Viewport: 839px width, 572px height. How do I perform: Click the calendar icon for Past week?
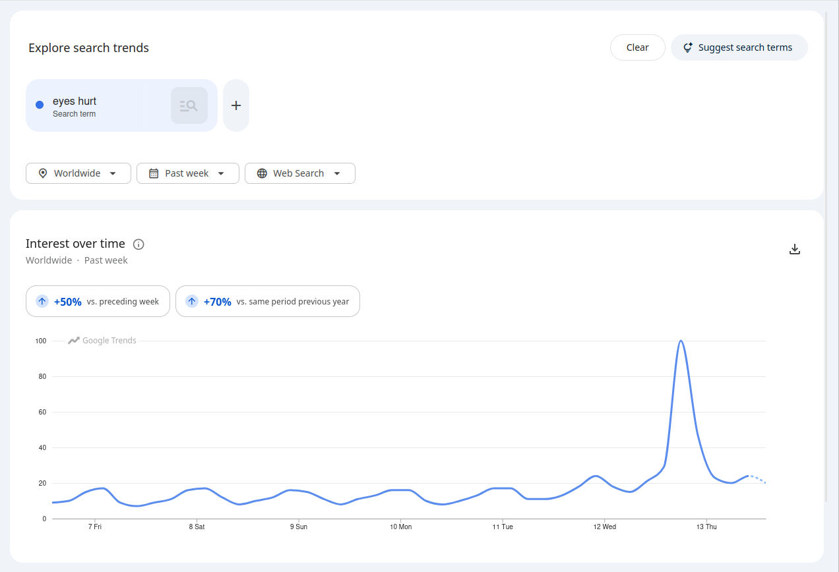154,173
